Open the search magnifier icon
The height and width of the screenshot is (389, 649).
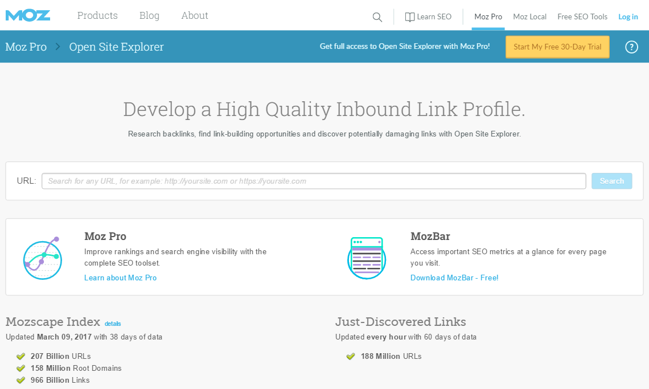click(377, 17)
